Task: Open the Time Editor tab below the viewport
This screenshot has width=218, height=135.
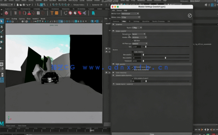Action: 22,126
